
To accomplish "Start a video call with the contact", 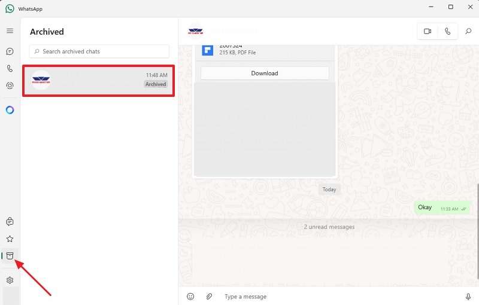I will tap(428, 31).
